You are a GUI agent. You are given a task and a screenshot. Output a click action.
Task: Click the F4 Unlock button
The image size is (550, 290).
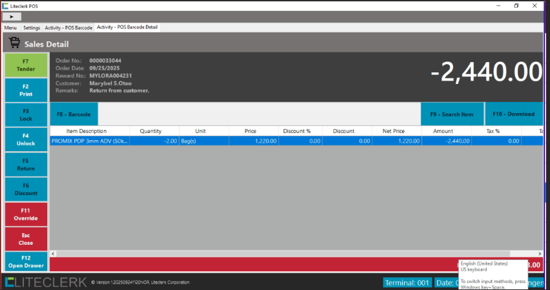click(26, 140)
